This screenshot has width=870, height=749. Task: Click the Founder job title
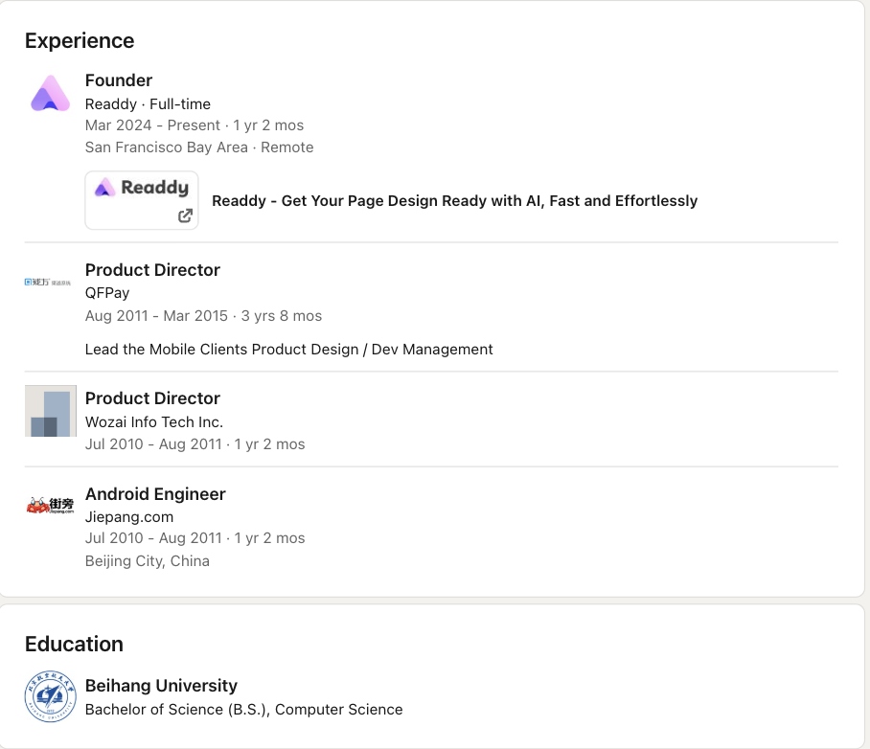[x=119, y=80]
